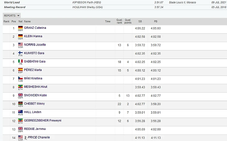
Task: Open the REPORTS dropdown
Action: [x=12, y=15]
